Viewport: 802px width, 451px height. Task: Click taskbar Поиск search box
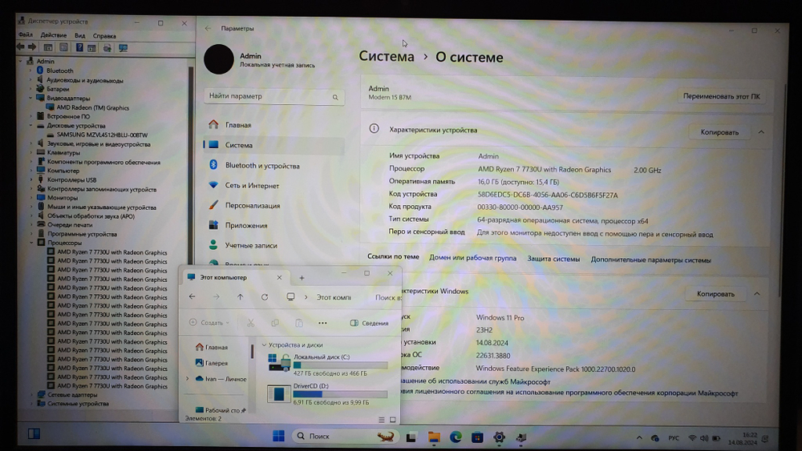coord(345,437)
